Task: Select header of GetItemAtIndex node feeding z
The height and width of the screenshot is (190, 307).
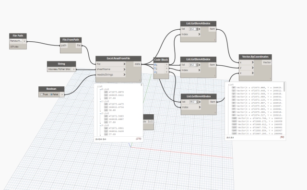Action: (199, 96)
